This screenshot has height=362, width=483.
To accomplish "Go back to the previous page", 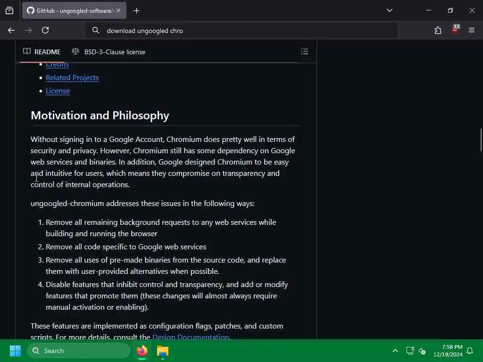I will click(11, 30).
